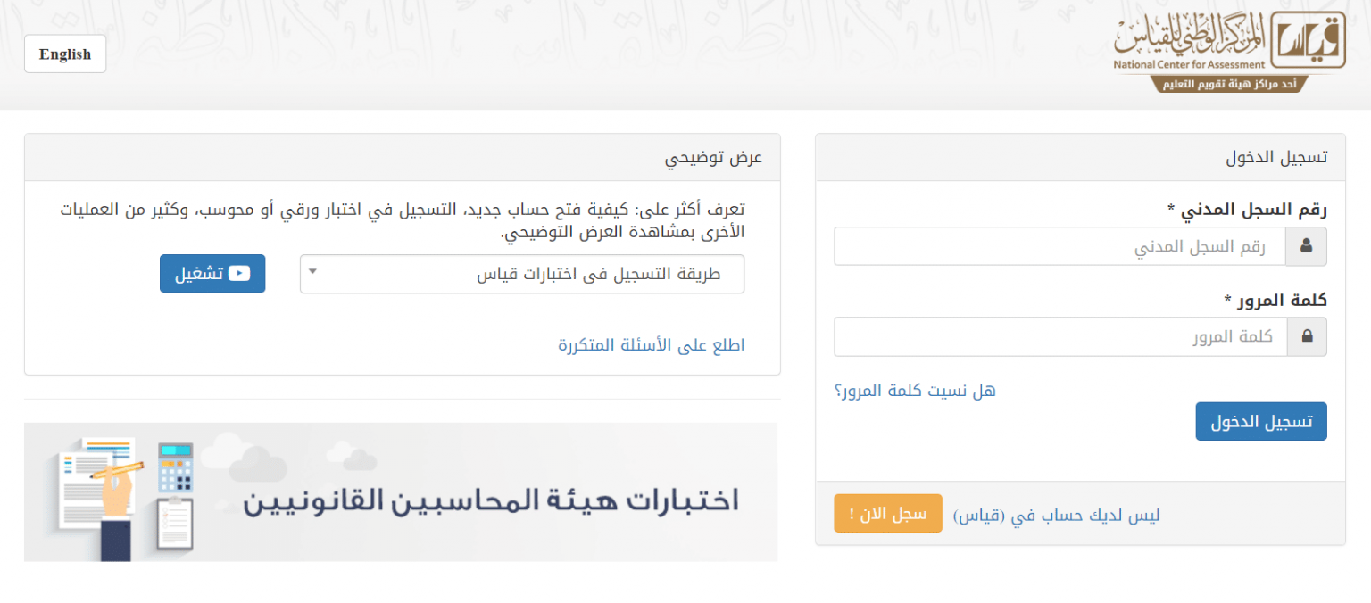Click the YouTube play icon on تشغيل button
This screenshot has height=603, width=1371.
click(239, 273)
